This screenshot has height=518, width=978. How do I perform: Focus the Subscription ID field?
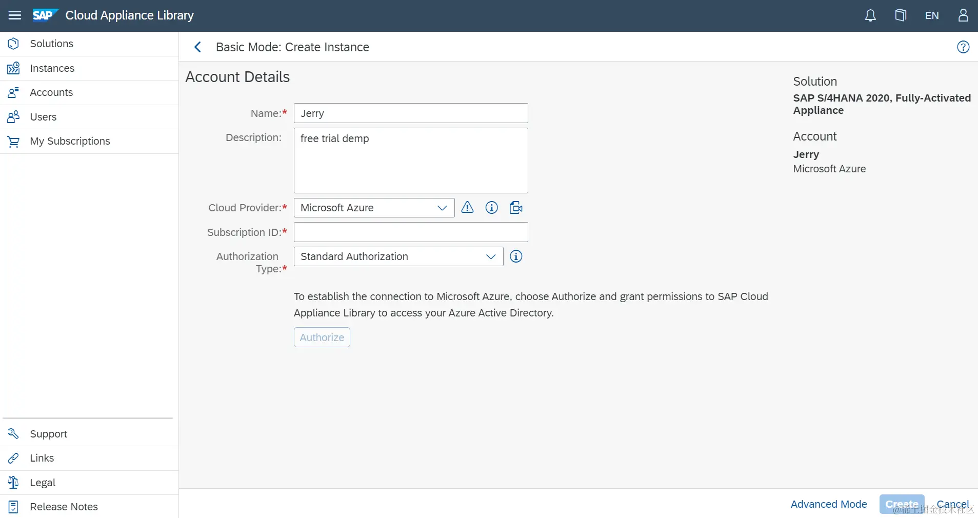tap(411, 232)
